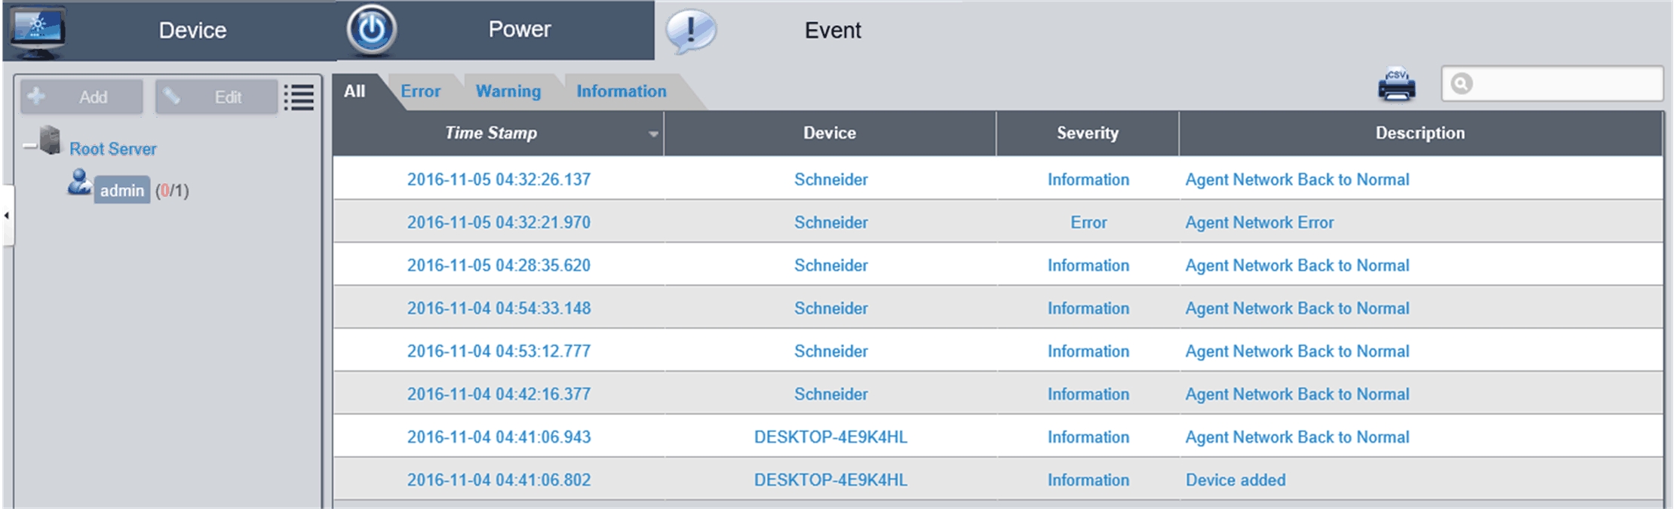The height and width of the screenshot is (509, 1676).
Task: Click the admin user group icon
Action: (x=78, y=183)
